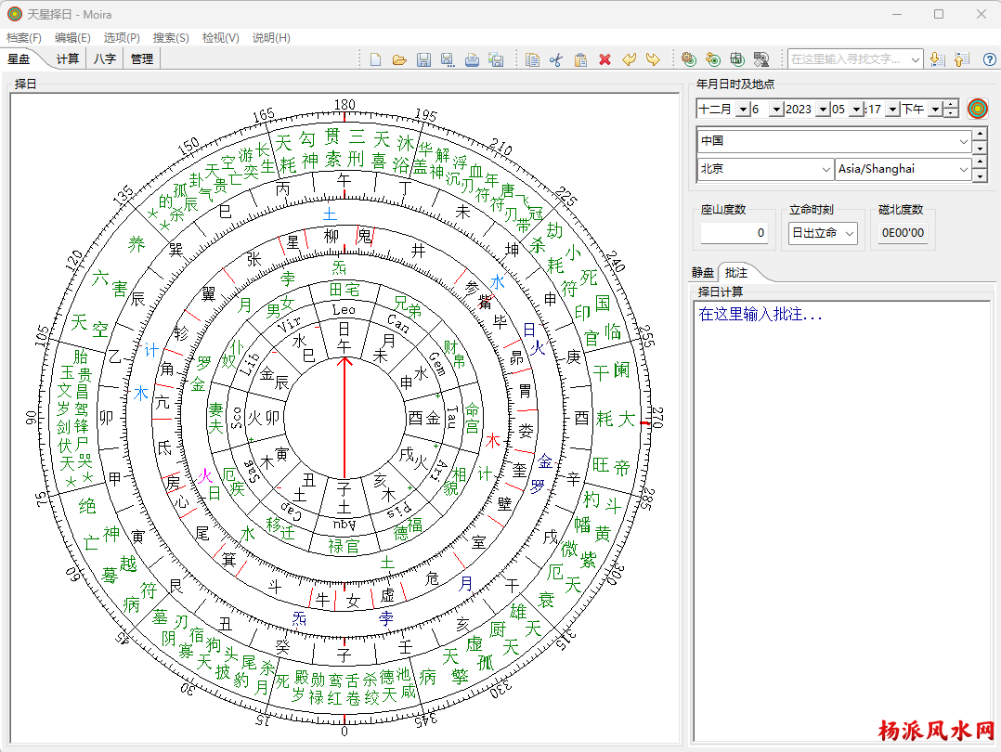
Task: Click the time spinner up arrow
Action: pos(951,104)
